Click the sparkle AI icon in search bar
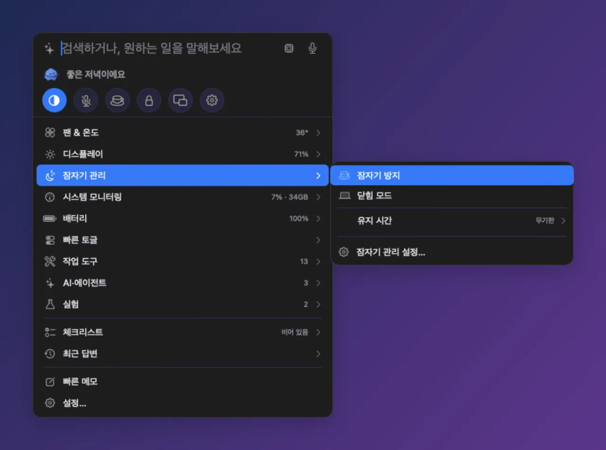 (x=49, y=48)
